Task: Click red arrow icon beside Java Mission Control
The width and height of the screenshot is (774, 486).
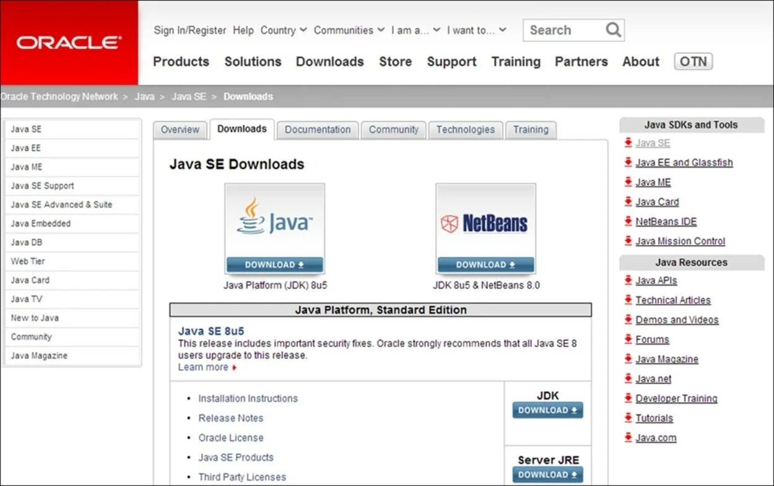Action: click(x=628, y=241)
